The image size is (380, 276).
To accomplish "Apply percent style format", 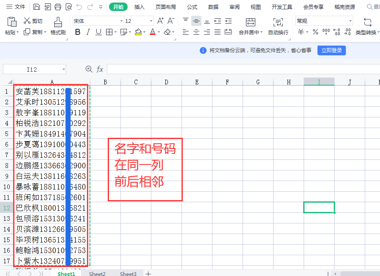I will (315, 32).
